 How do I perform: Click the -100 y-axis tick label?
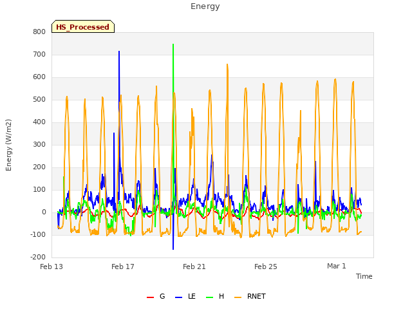click(38, 234)
